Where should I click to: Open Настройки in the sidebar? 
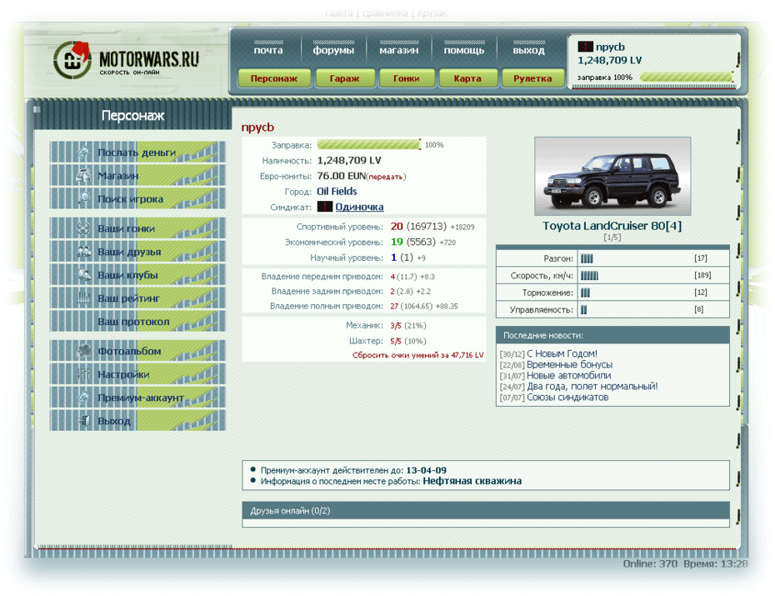137,374
